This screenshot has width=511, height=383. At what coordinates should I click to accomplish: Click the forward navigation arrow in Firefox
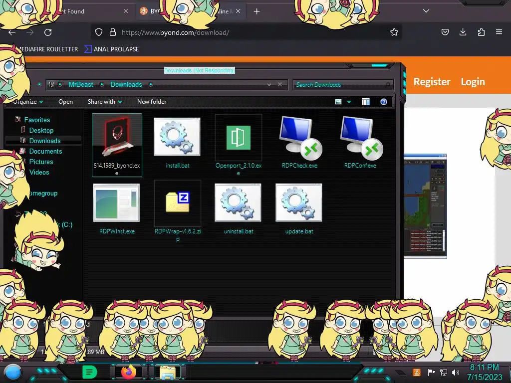point(30,32)
